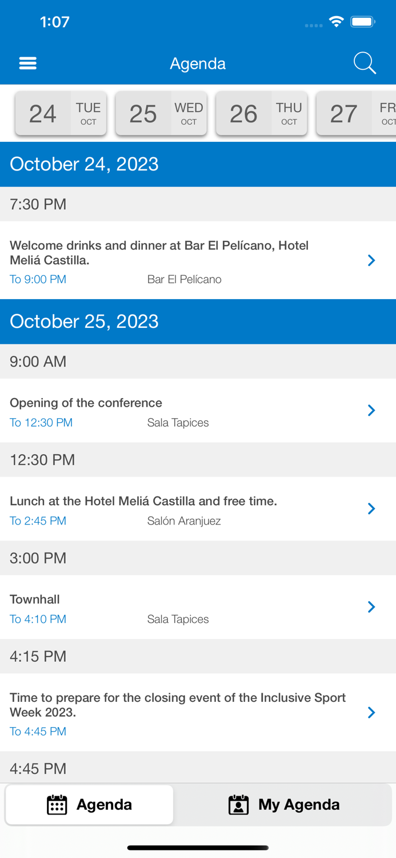Tap the October 25, 2023 date header

click(84, 321)
